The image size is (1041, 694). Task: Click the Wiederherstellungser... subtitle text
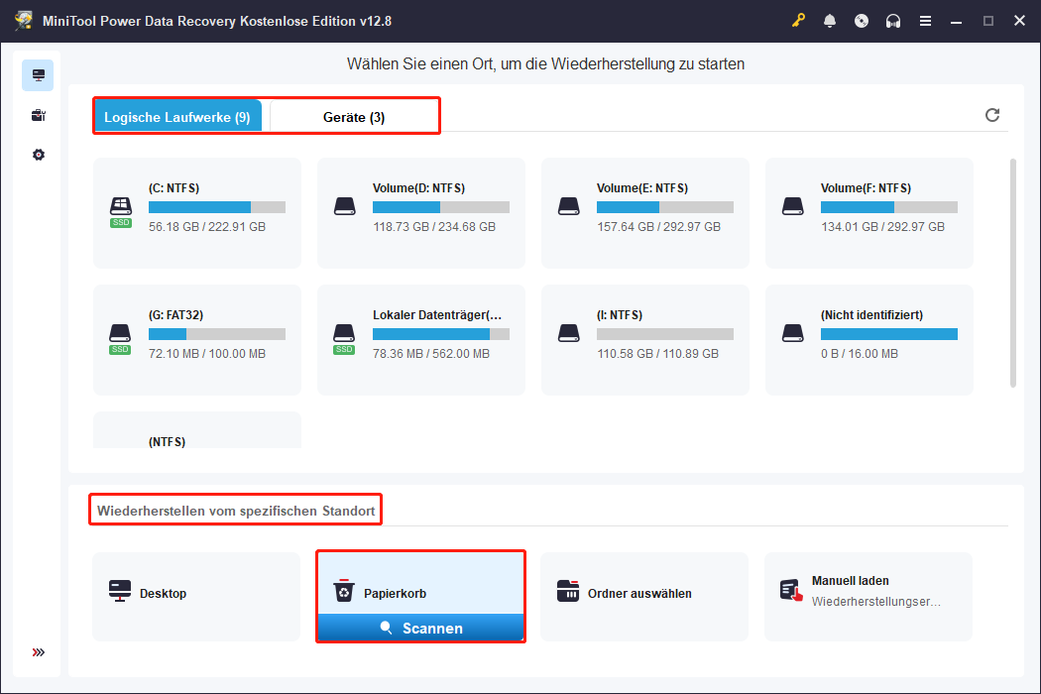tap(875, 602)
